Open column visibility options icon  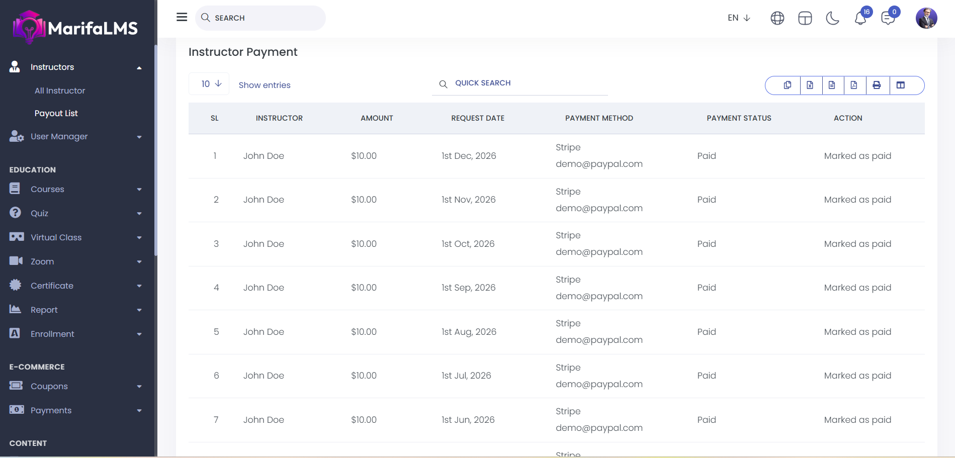coord(900,85)
